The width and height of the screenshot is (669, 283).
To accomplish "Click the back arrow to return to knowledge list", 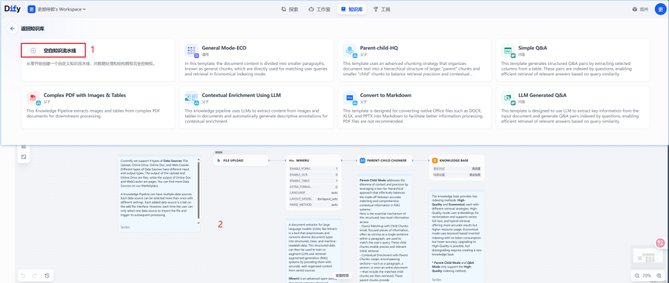I will coord(12,28).
